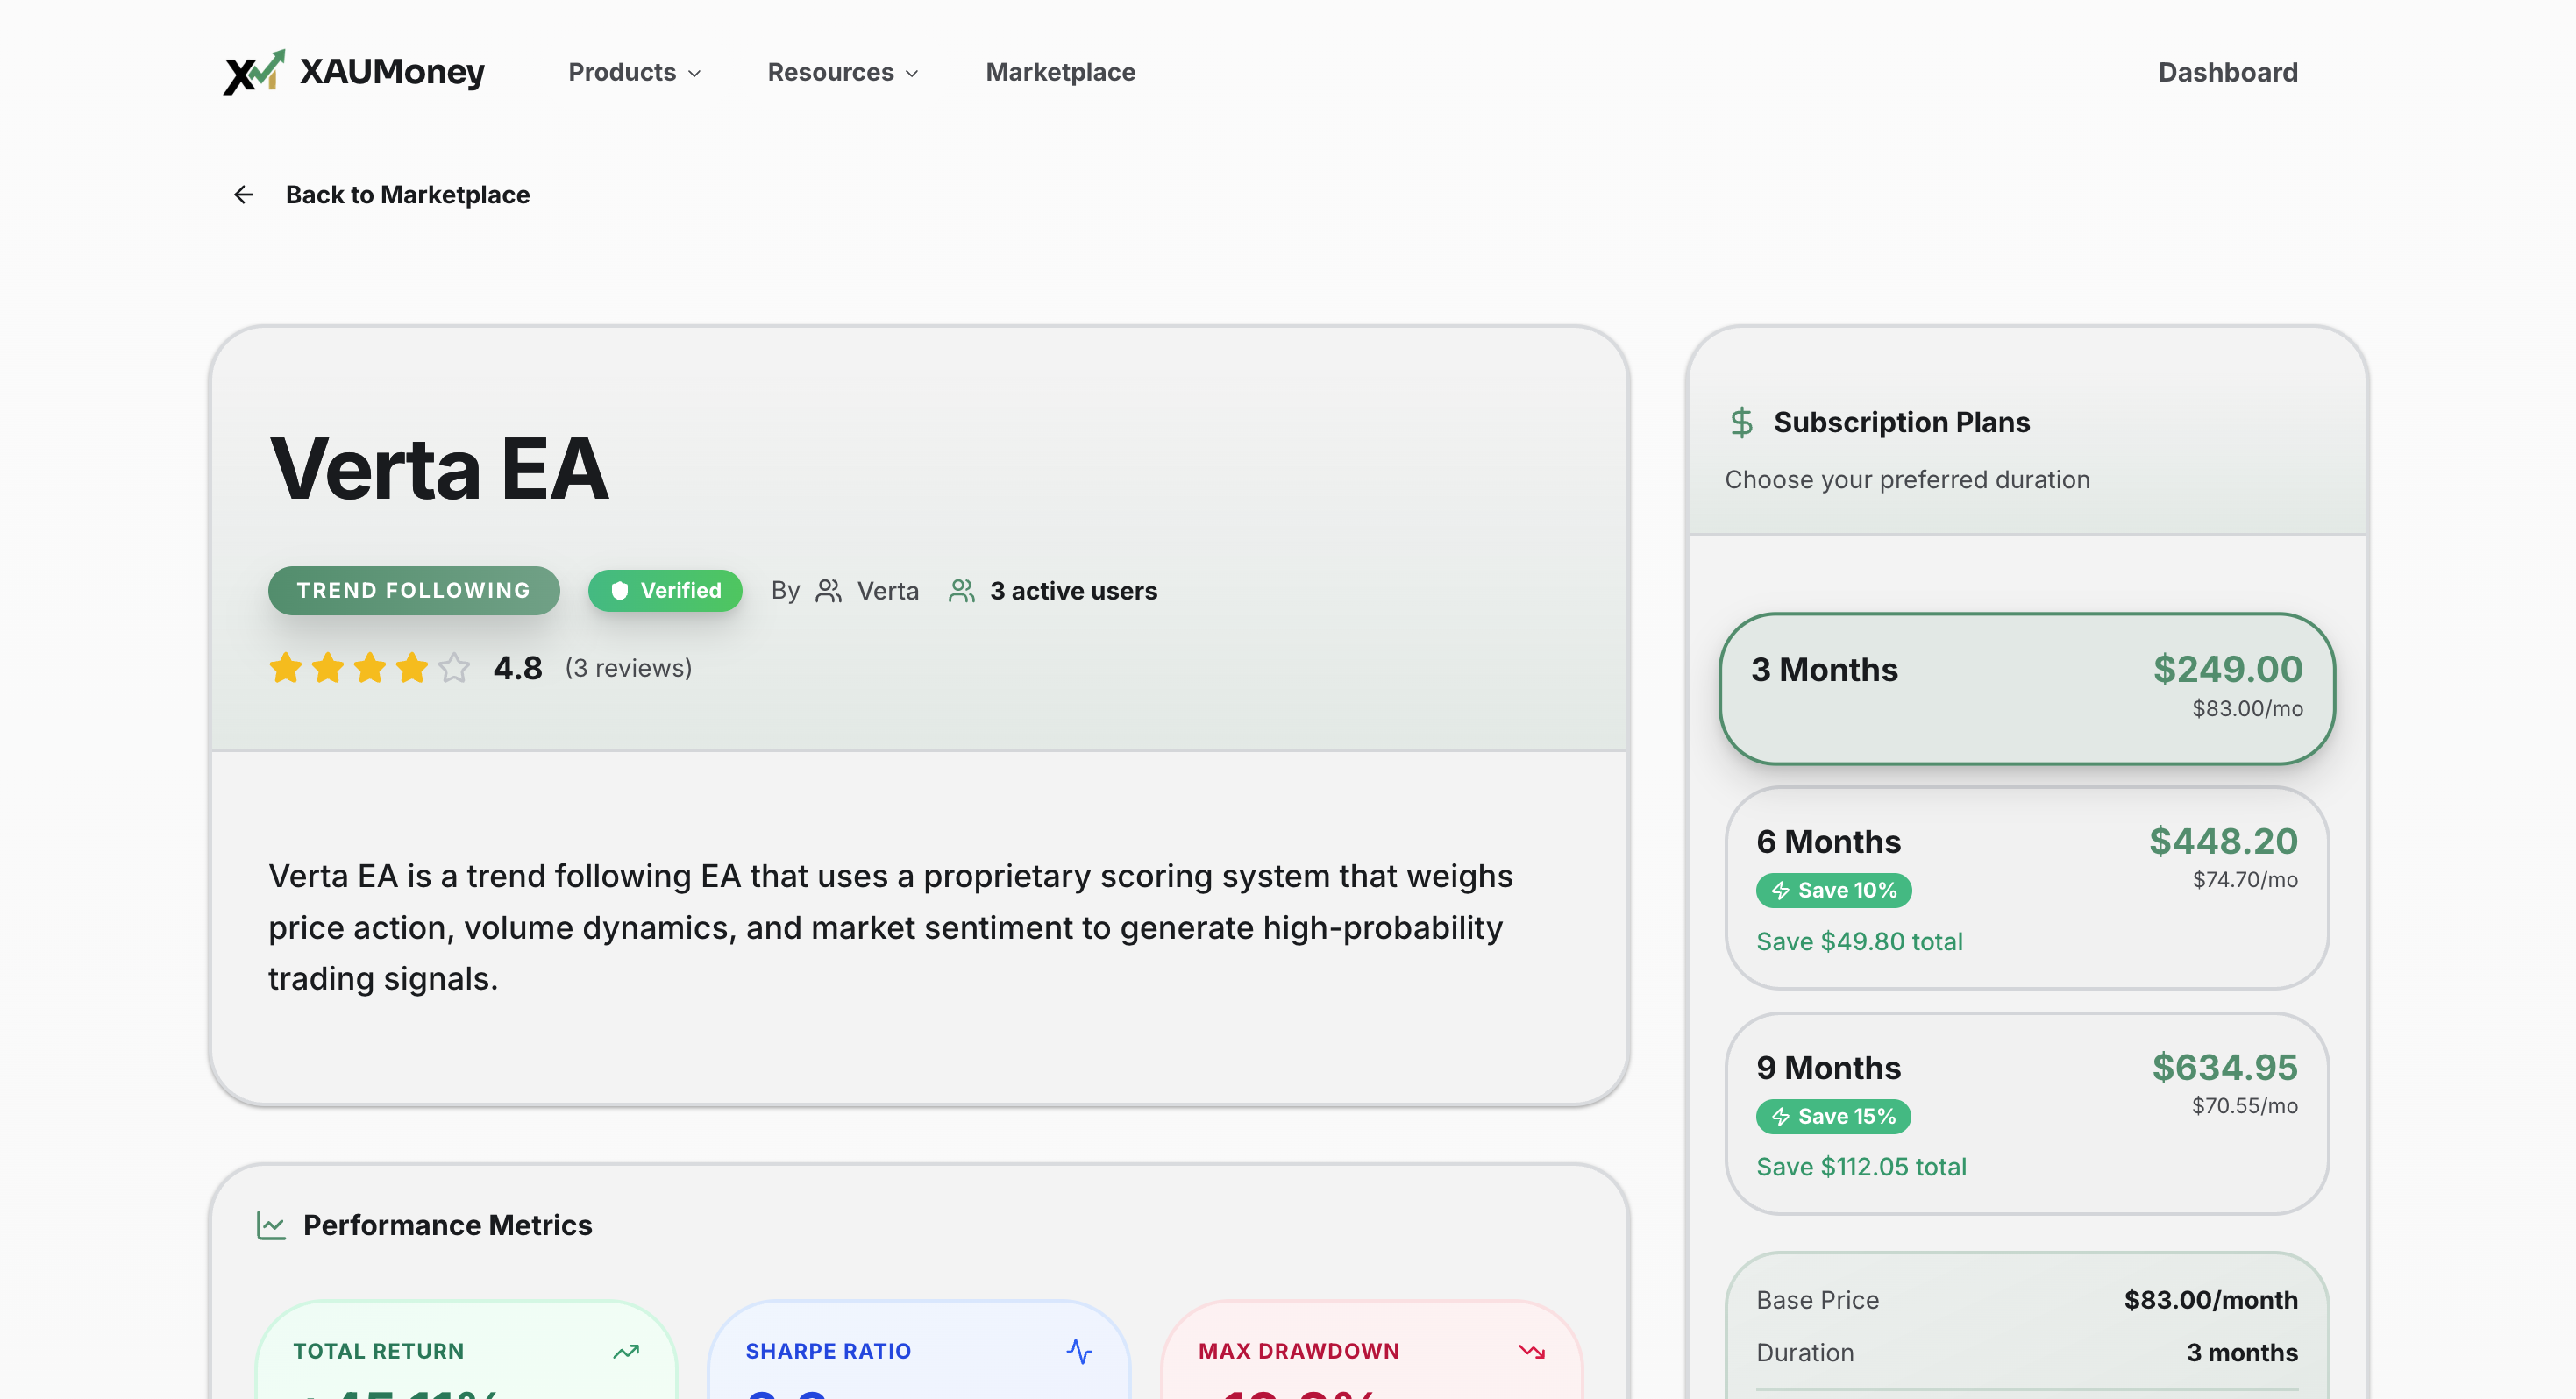This screenshot has height=1399, width=2576.
Task: Select the 6 Months subscription plan
Action: pyautogui.click(x=2026, y=888)
